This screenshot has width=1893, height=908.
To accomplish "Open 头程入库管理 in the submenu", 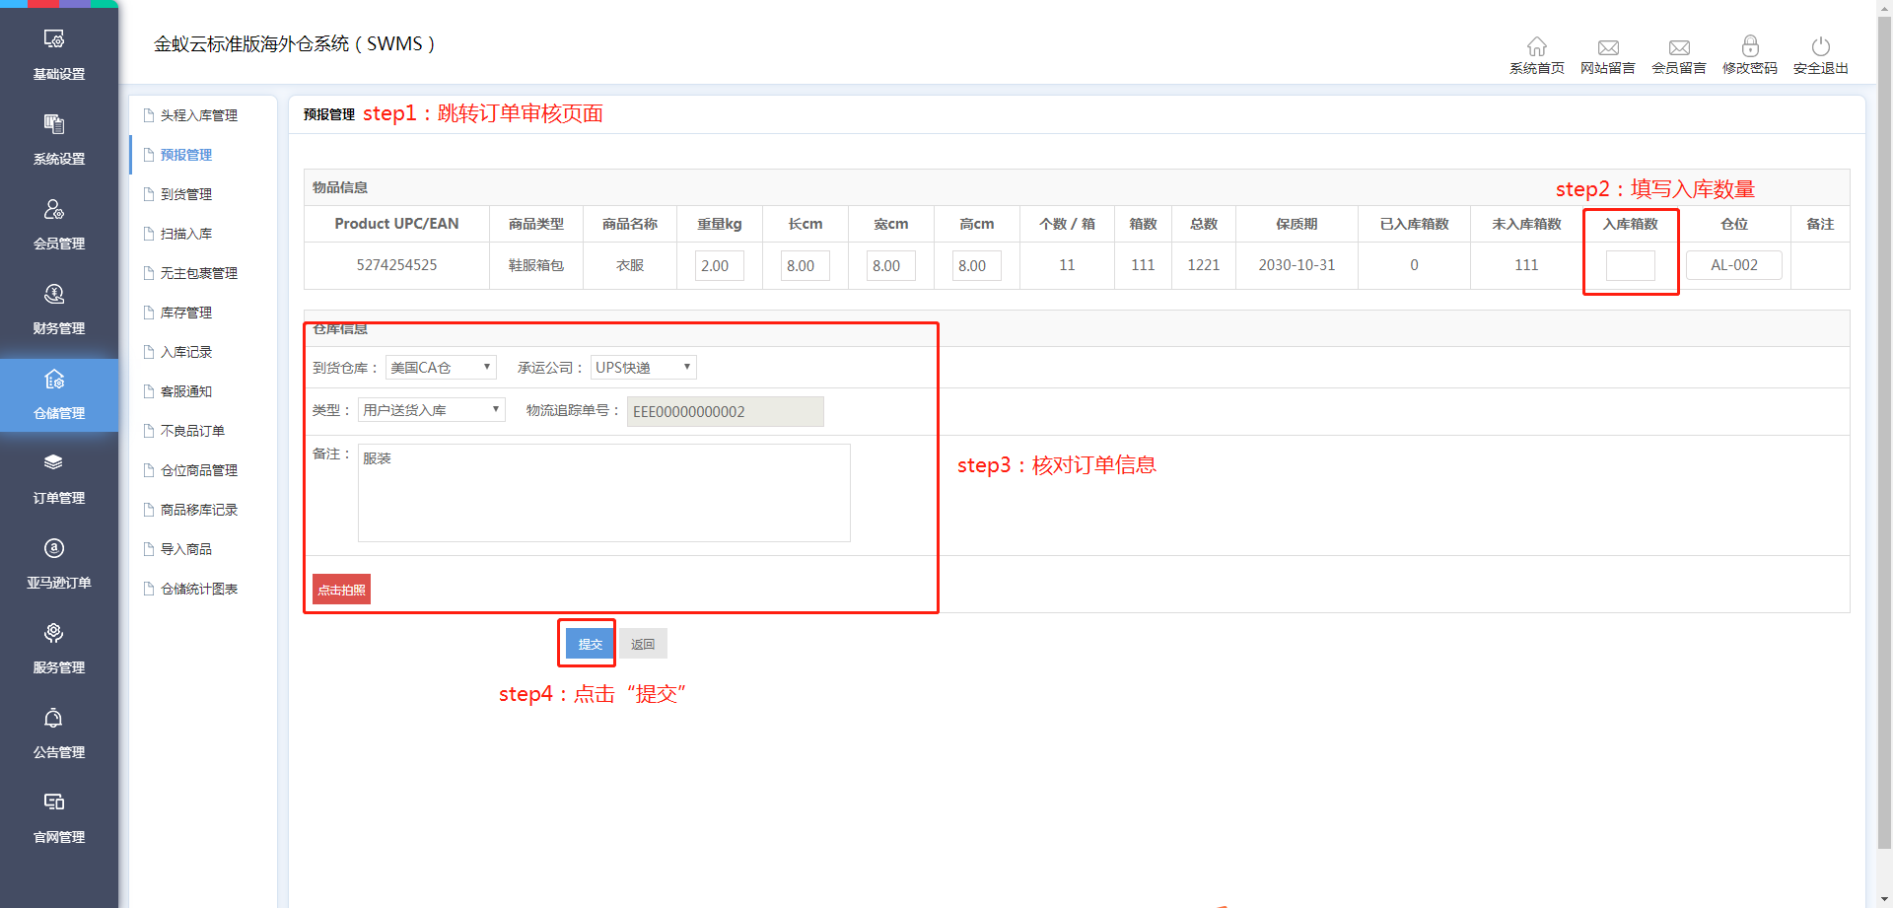I will point(198,115).
